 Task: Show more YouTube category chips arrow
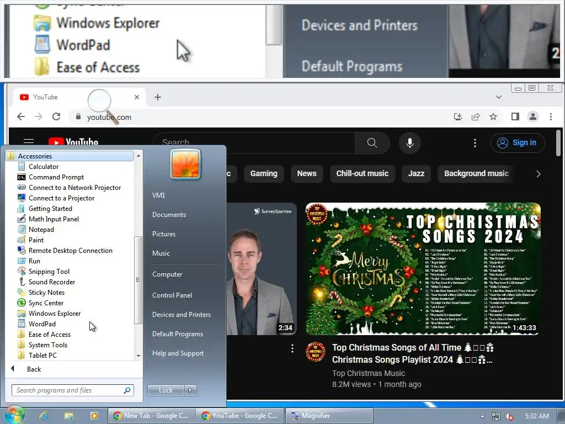coord(539,174)
